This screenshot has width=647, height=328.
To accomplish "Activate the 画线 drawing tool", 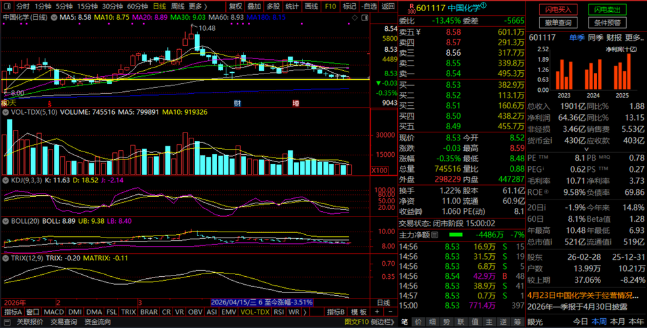I will tap(311, 7).
